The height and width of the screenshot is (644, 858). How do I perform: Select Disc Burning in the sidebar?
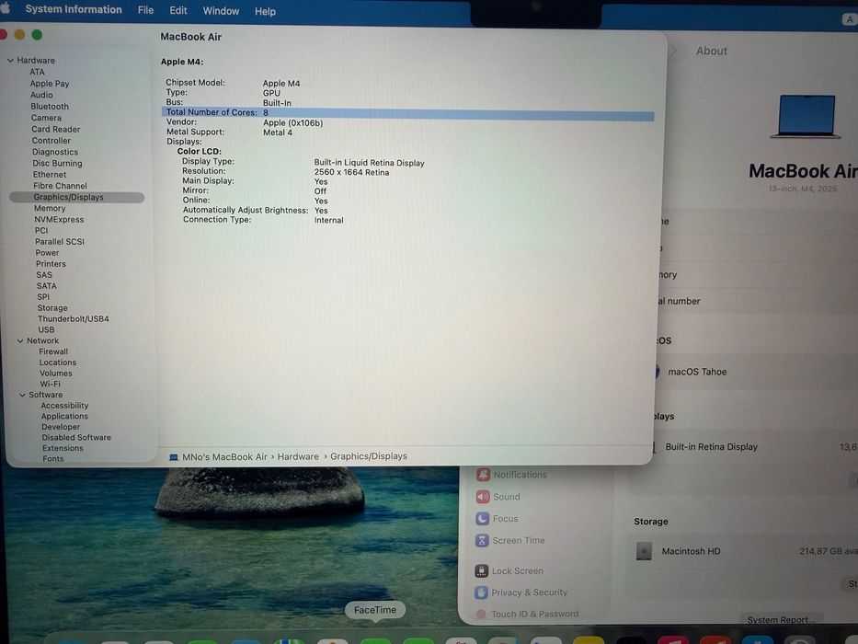(57, 163)
